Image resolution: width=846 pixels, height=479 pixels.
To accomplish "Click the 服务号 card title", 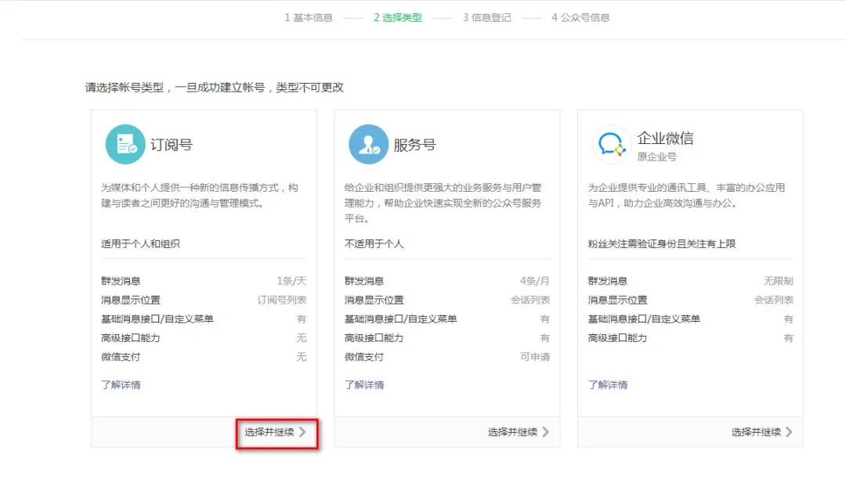I will point(414,145).
